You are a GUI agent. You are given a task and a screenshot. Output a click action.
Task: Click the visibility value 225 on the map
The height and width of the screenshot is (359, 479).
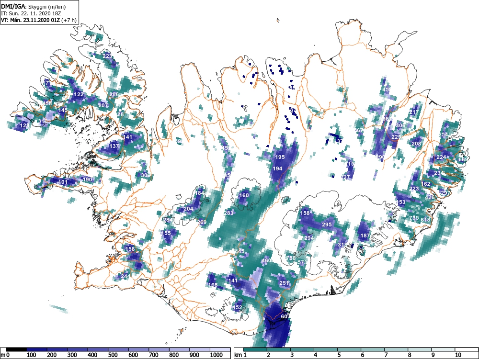pos(396,137)
